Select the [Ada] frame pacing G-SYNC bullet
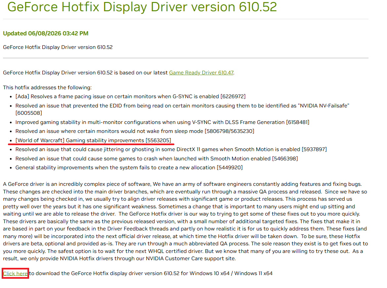The height and width of the screenshot is (288, 387). pyautogui.click(x=130, y=97)
